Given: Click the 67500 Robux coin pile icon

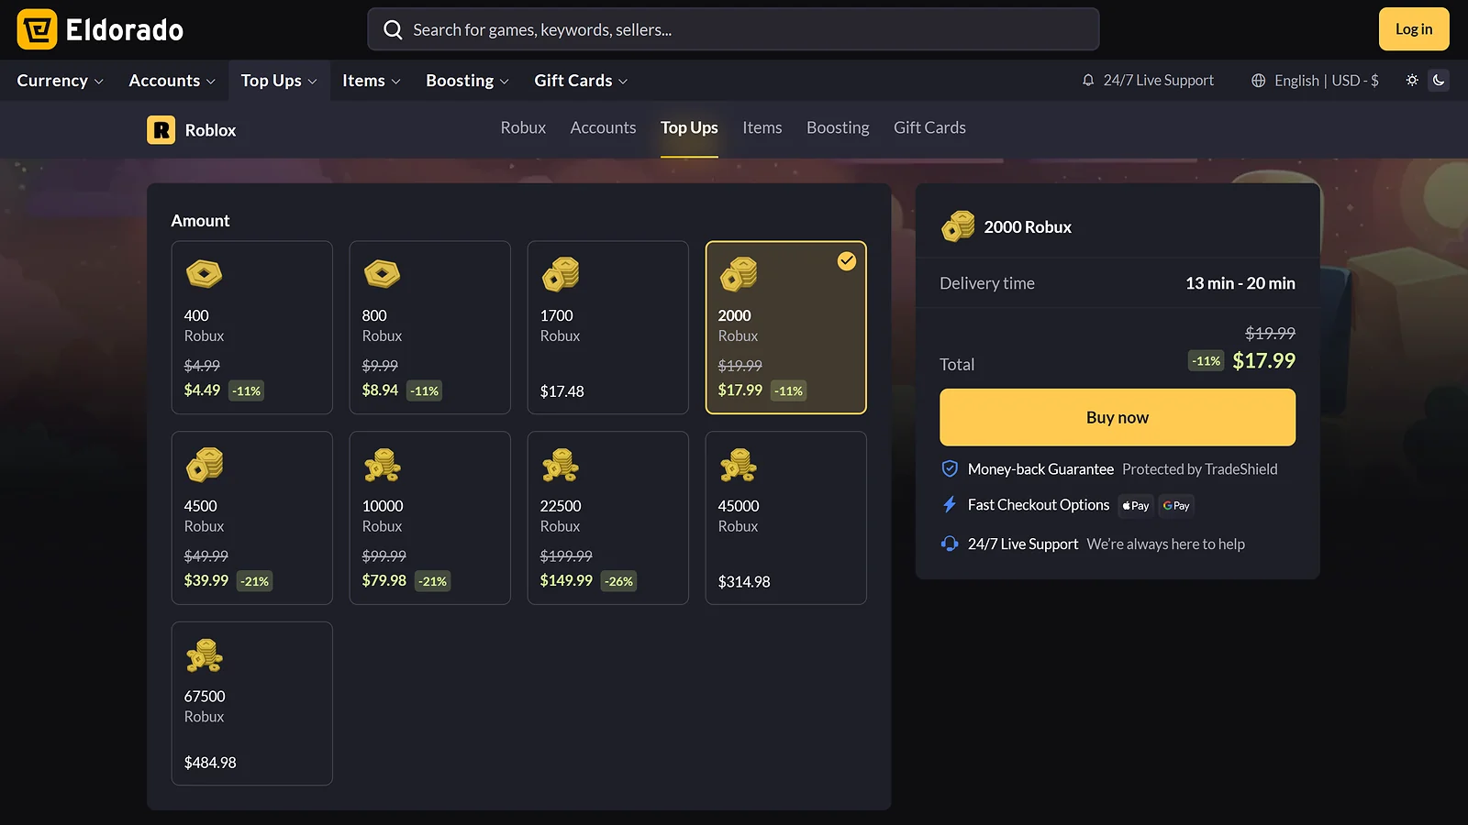Looking at the screenshot, I should click(x=205, y=655).
